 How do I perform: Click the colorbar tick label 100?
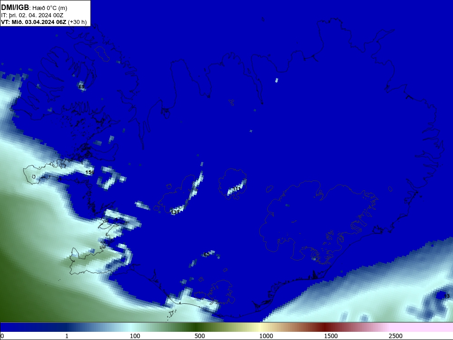pyautogui.click(x=135, y=336)
